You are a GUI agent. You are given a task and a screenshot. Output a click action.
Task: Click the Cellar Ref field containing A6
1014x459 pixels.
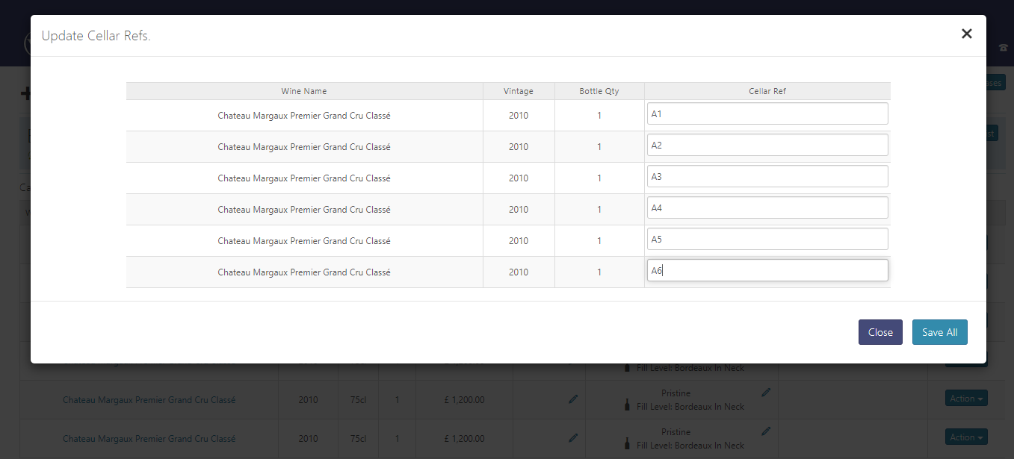(x=767, y=271)
